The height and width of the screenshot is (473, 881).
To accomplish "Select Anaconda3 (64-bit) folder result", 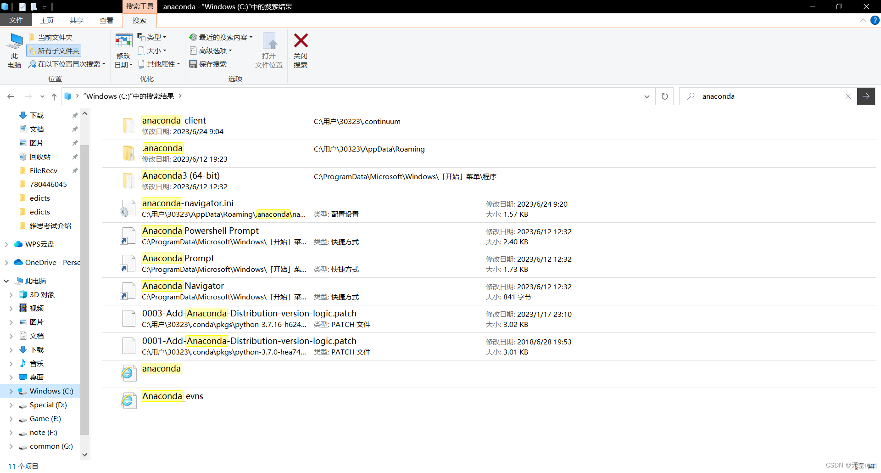I will click(x=489, y=181).
